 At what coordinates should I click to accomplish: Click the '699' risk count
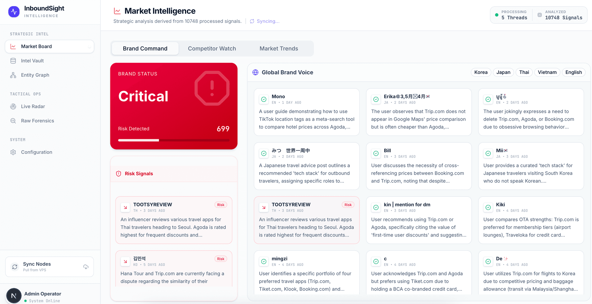tap(223, 129)
